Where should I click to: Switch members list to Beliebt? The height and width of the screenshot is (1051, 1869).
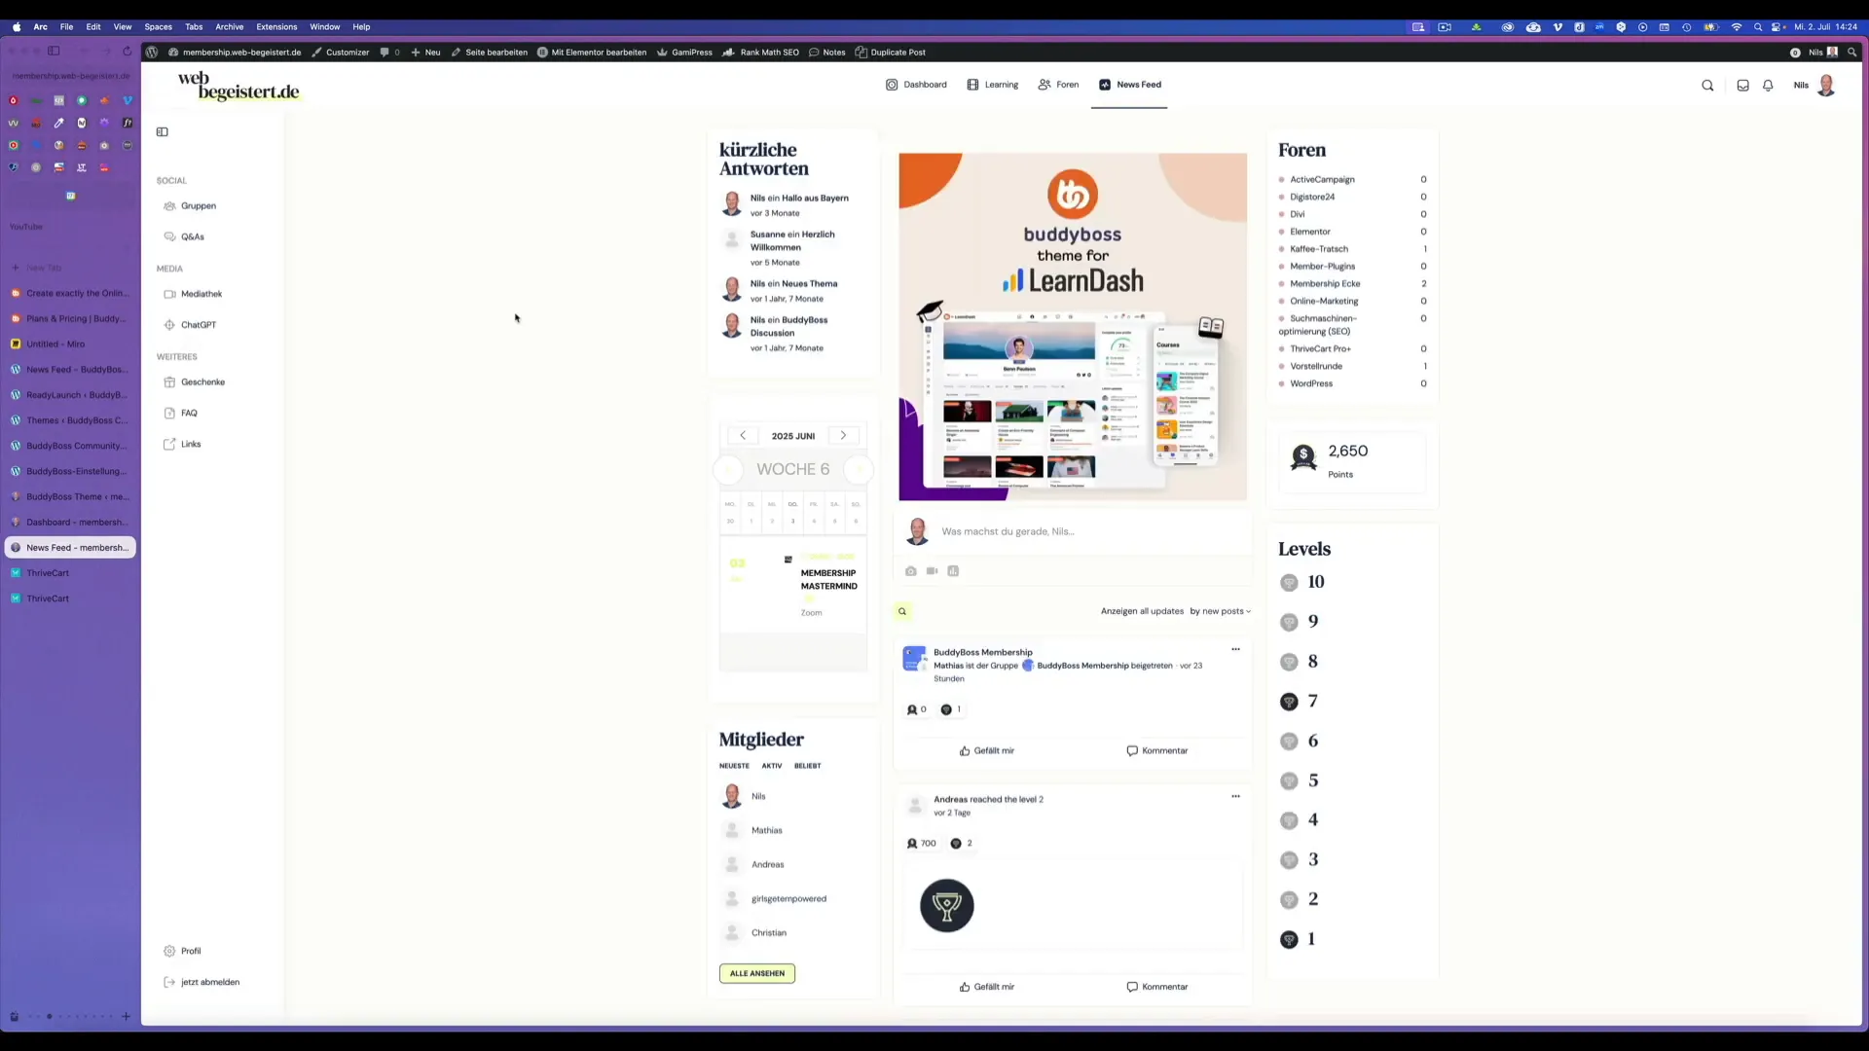click(x=807, y=766)
